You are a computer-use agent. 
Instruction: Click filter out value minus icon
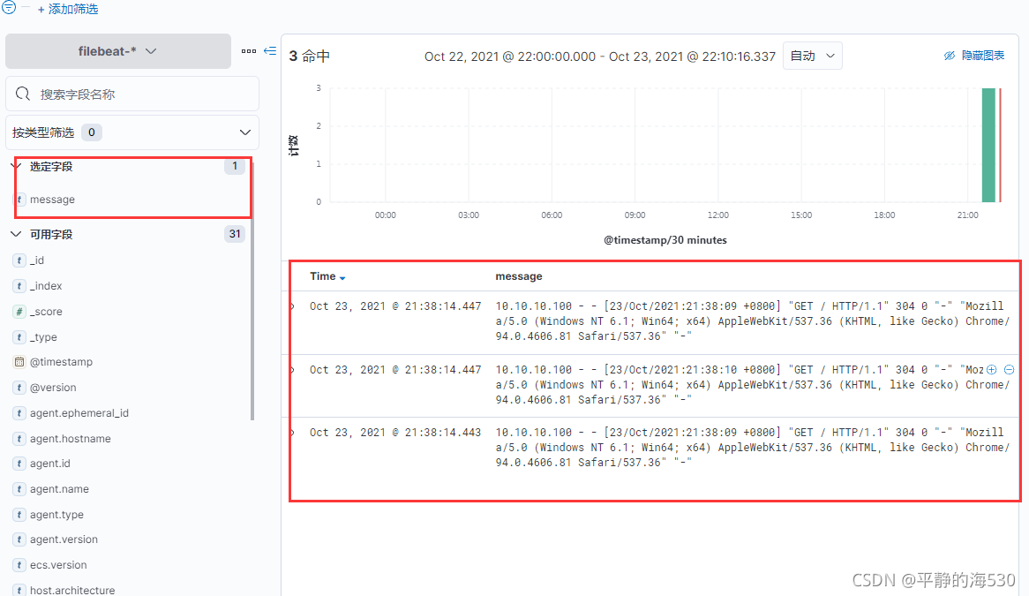(1010, 370)
